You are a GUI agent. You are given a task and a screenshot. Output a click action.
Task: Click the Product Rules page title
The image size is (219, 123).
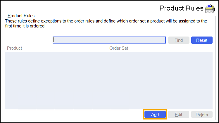tap(181, 8)
